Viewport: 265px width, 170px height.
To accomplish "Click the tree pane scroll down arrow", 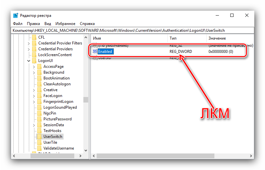I will pyautogui.click(x=86, y=151).
